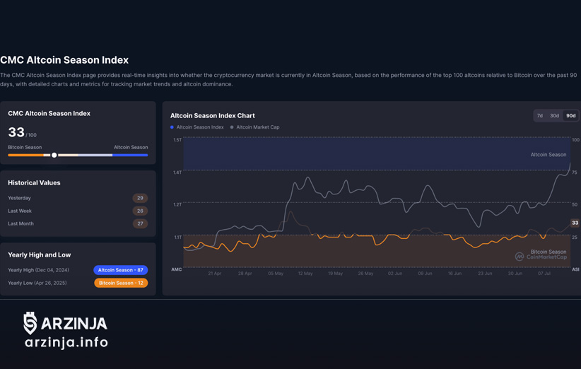Viewport: 581px width, 369px height.
Task: Click the 30 Jun axis date
Action: click(x=515, y=274)
